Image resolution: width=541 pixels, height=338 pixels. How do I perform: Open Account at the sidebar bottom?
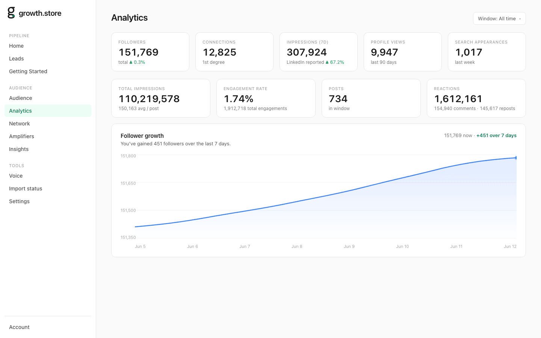point(48,327)
